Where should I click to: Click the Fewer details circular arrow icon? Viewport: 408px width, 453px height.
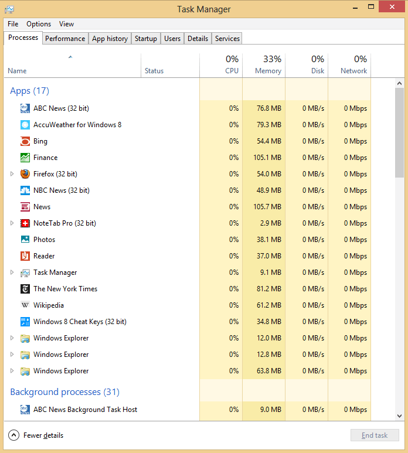pos(13,435)
